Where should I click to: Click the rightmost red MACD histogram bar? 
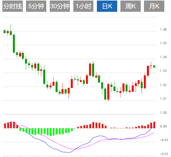pyautogui.click(x=154, y=125)
